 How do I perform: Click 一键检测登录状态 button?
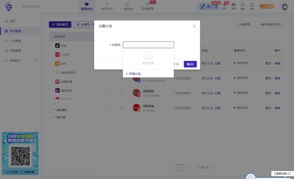270,24
